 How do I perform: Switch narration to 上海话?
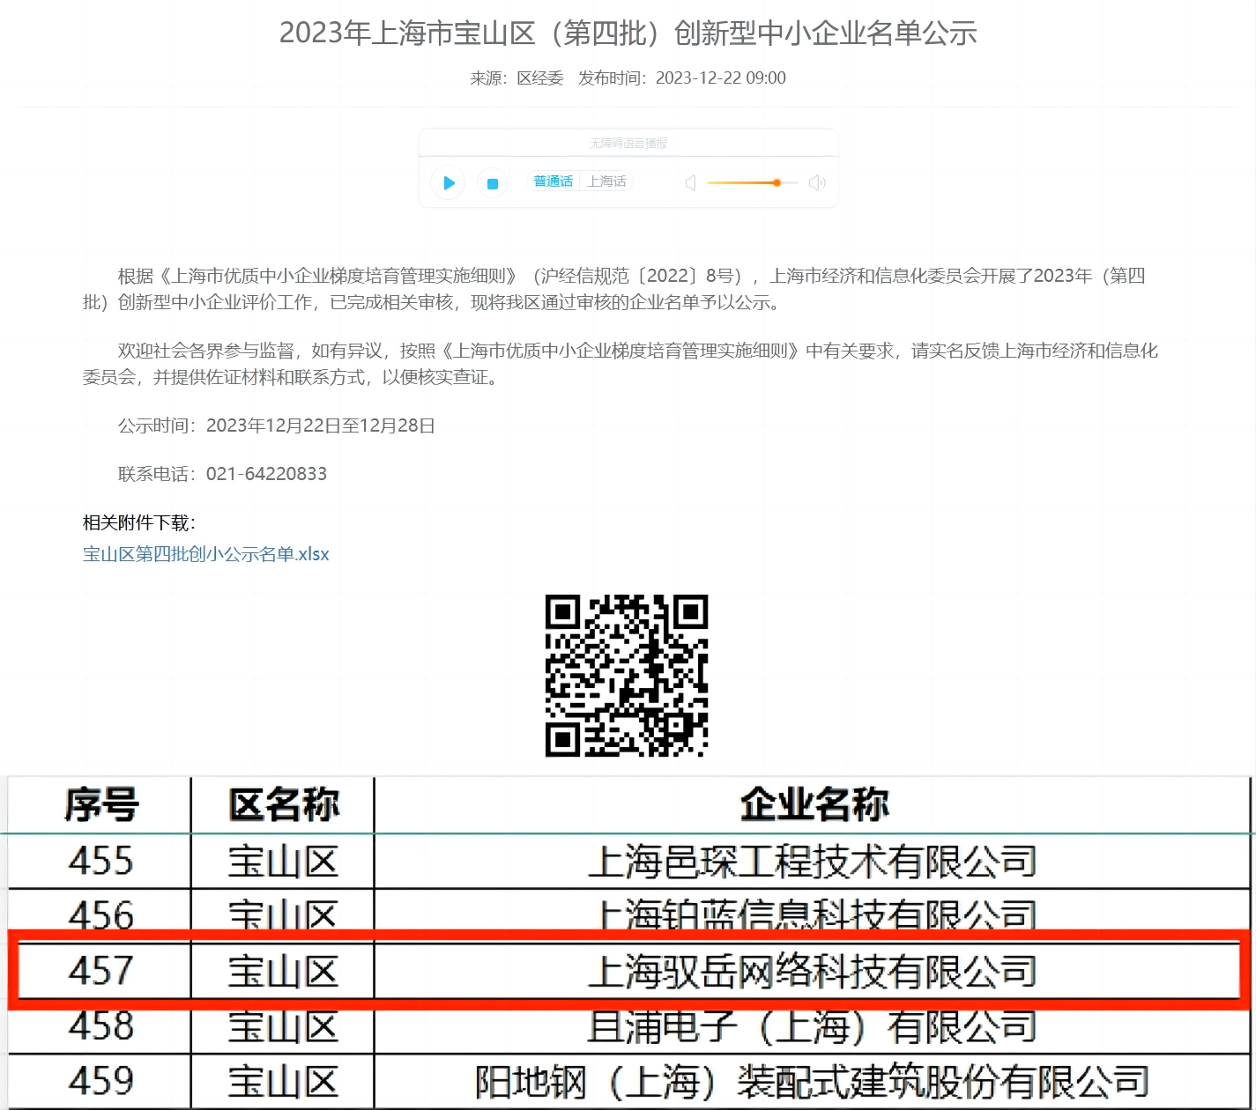[606, 181]
